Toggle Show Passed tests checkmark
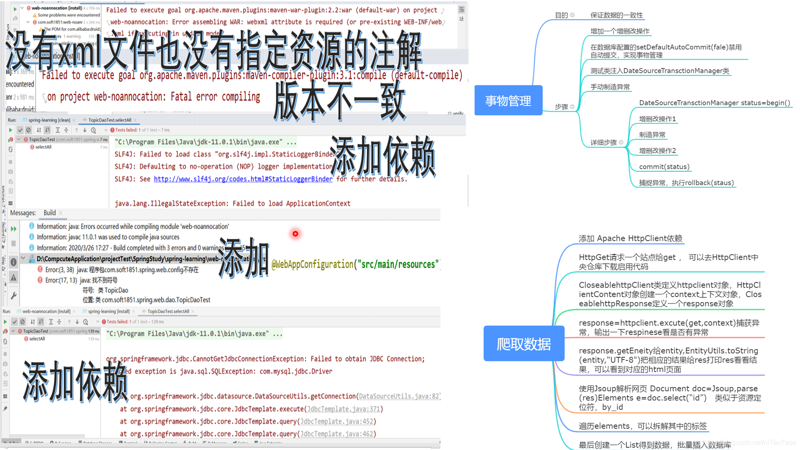 tap(20, 130)
